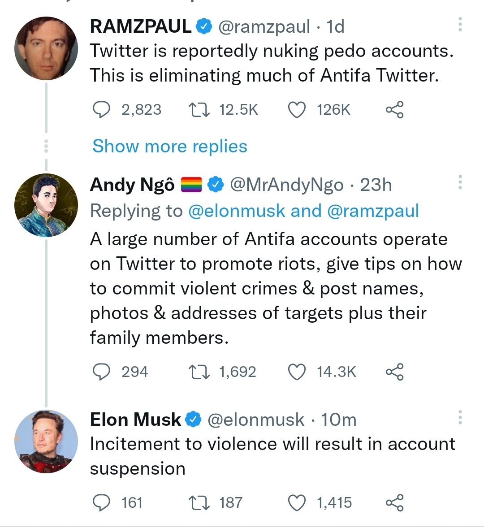Open more options on Andy Ngô's tweet
Viewport: 484px width, 528px height.
(x=460, y=182)
